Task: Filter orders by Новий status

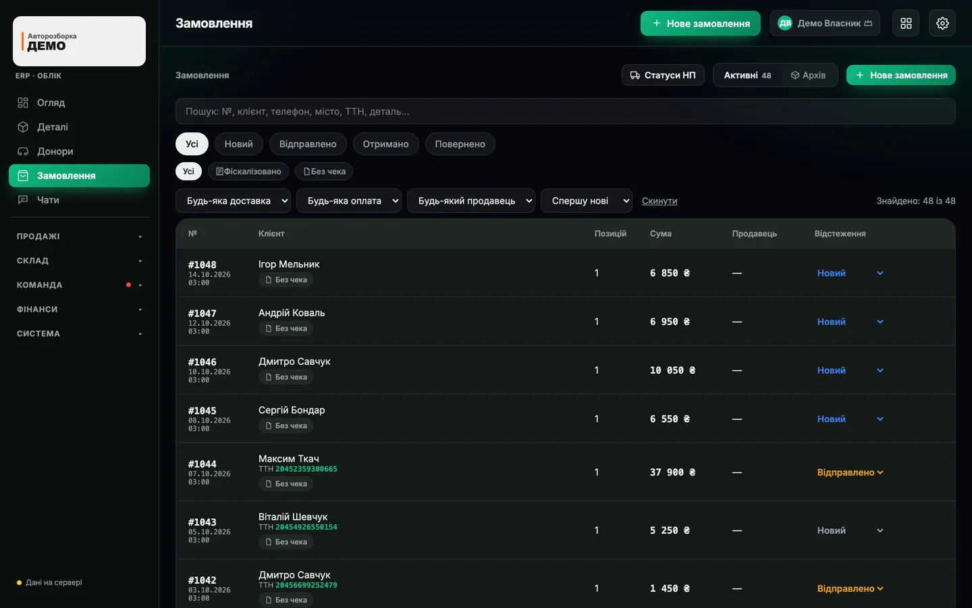Action: pos(239,144)
